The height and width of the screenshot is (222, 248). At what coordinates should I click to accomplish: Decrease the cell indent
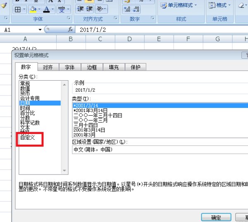click(x=80, y=9)
